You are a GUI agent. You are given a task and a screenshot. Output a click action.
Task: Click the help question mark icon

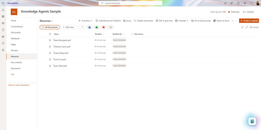tap(251, 3)
